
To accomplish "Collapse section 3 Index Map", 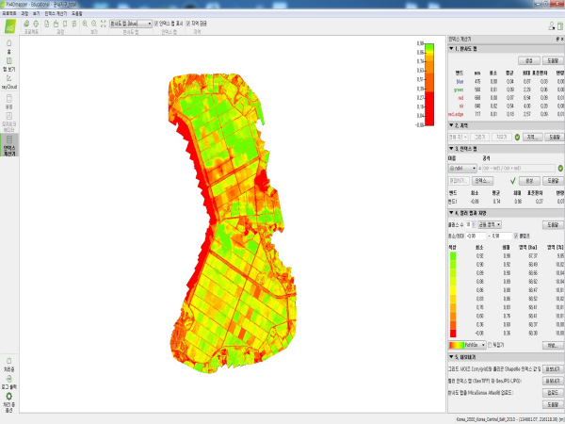I will (451, 149).
